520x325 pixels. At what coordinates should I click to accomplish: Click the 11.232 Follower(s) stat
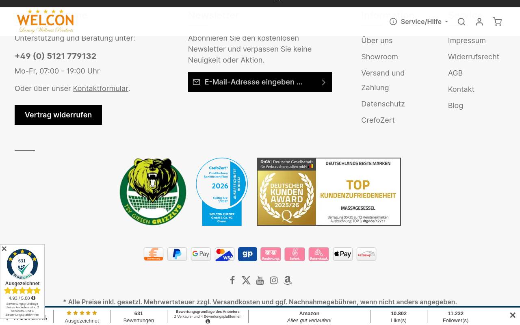click(455, 317)
